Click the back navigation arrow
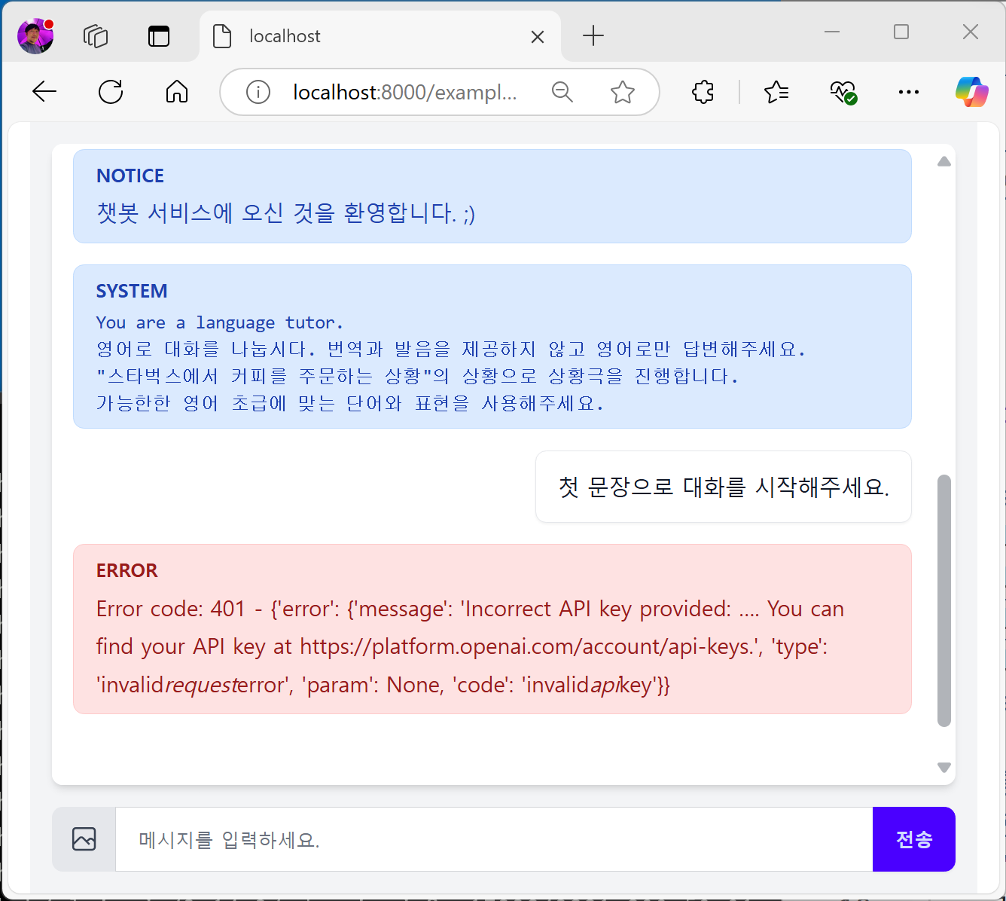The height and width of the screenshot is (901, 1006). click(44, 92)
